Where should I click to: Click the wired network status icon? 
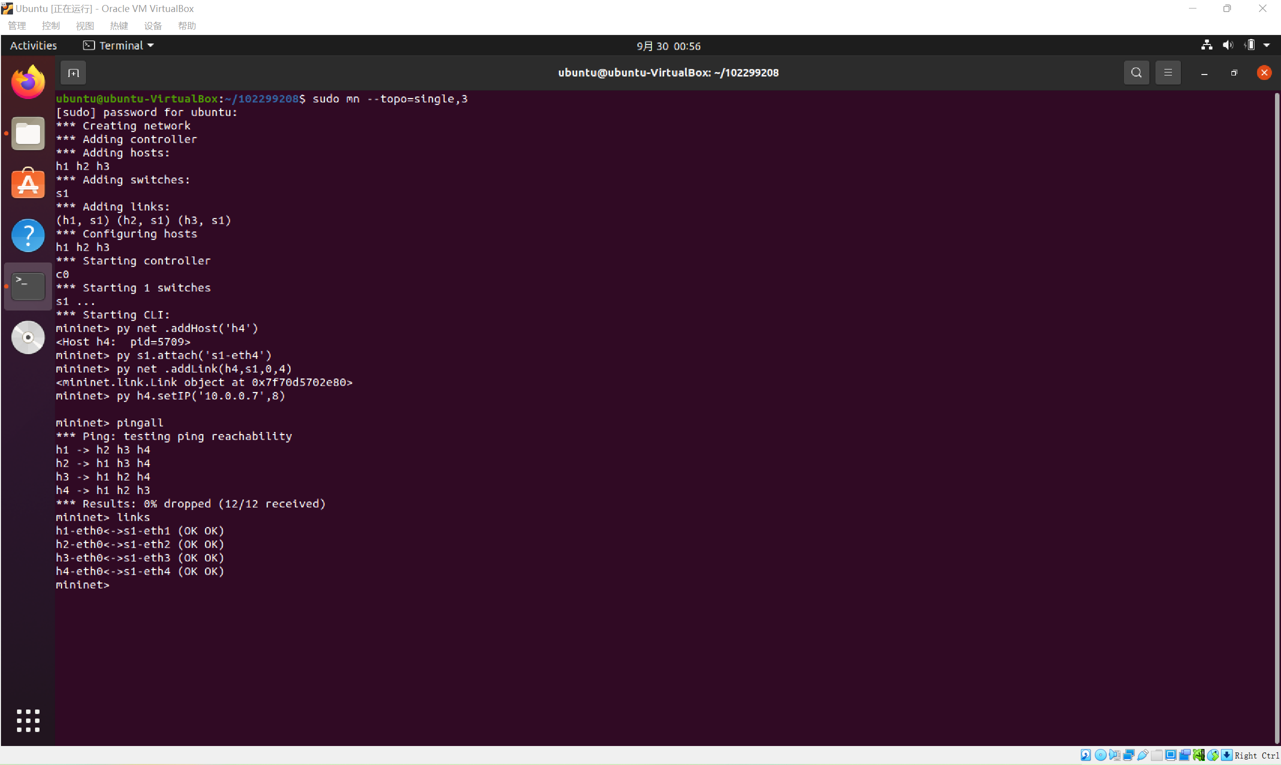(1206, 45)
